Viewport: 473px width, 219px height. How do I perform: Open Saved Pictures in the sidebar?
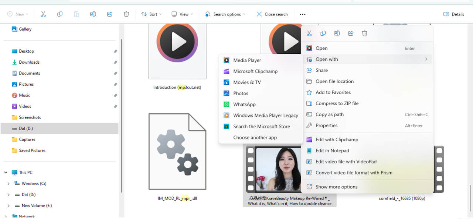pos(59,151)
